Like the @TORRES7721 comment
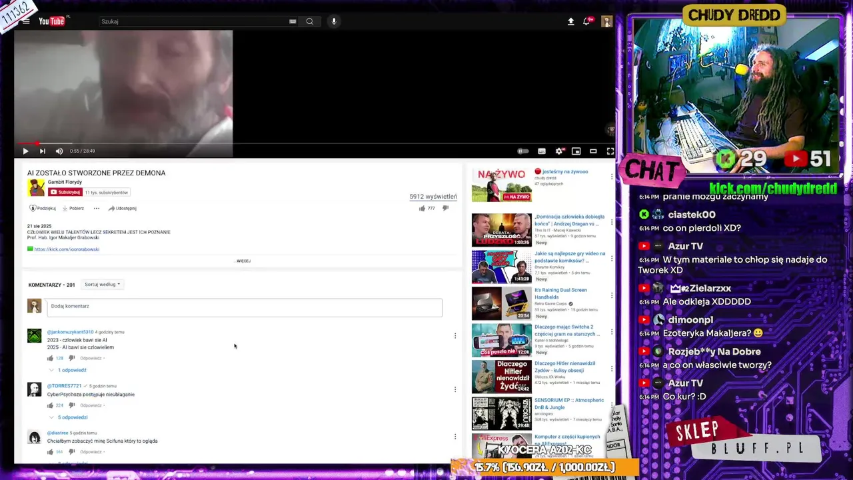 click(50, 405)
